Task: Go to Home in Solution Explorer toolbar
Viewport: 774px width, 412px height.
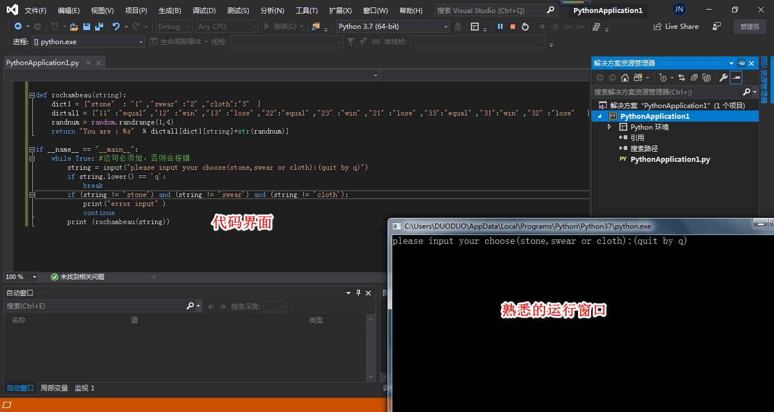Action: coord(625,78)
